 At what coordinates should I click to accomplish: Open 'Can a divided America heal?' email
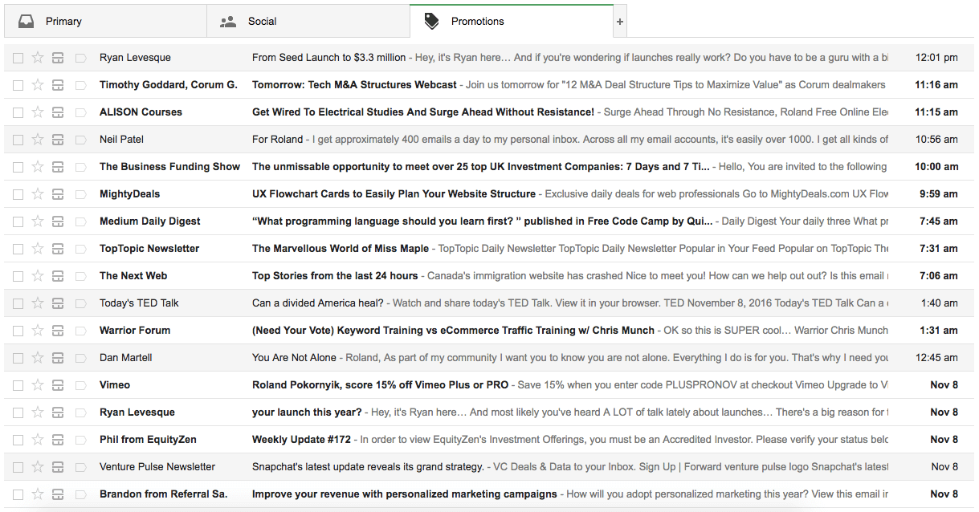(317, 303)
